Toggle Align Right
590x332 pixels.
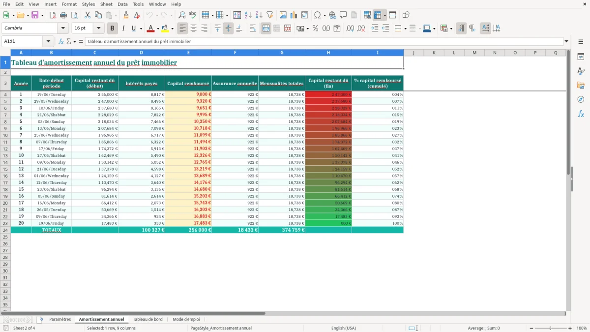click(204, 29)
